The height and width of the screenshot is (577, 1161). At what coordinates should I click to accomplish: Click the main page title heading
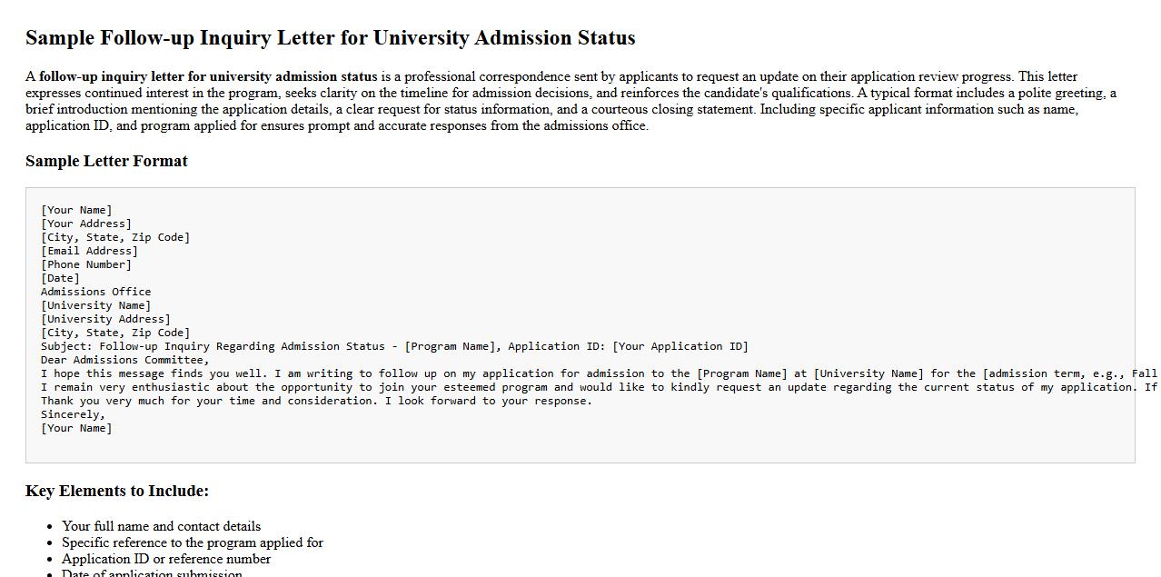coord(330,38)
